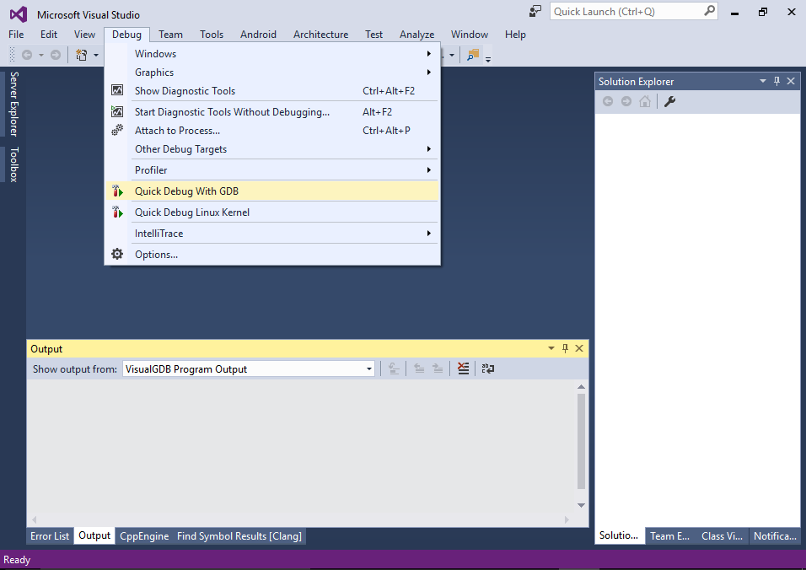Go to Next Message in Output toolbar
Screen dimensions: 806x570
click(x=438, y=368)
